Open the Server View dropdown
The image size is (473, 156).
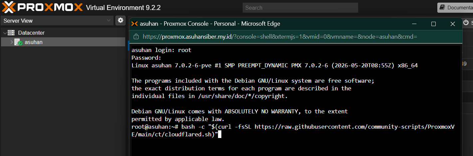coord(57,20)
